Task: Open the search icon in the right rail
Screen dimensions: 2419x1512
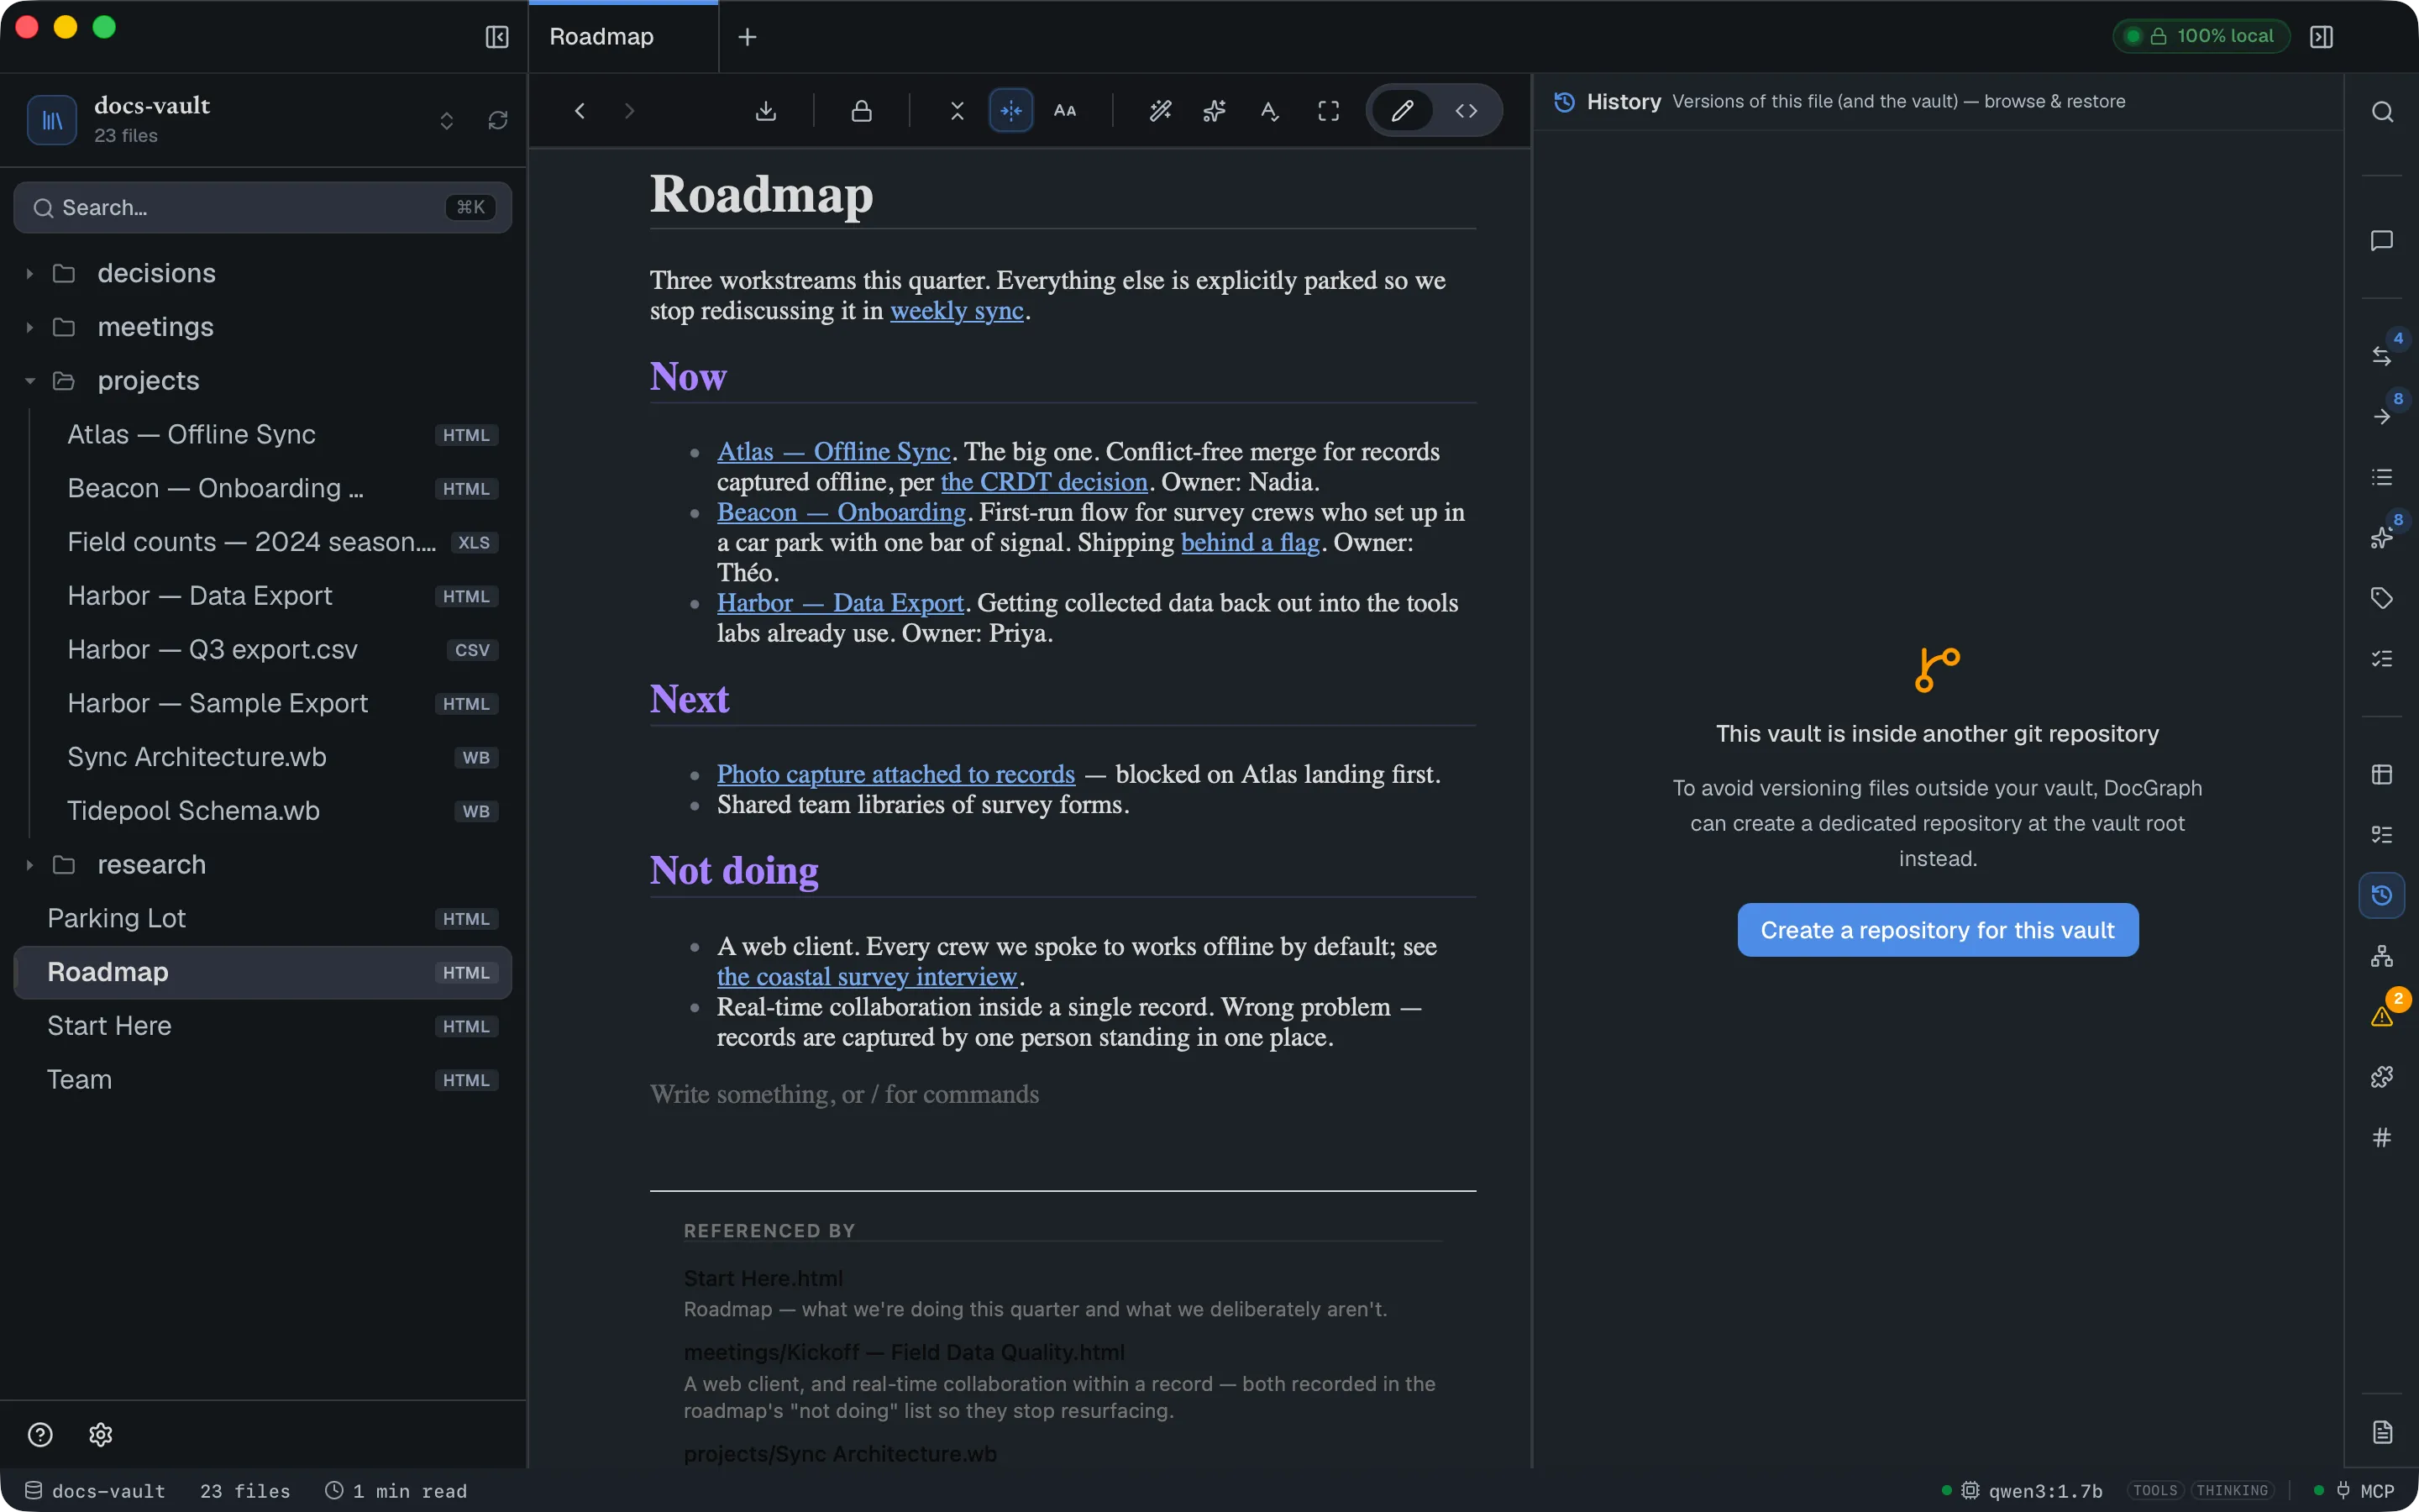Action: 2382,112
